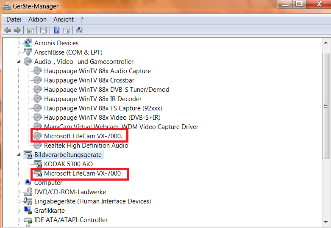Expand the Computer node
Screen dimensions: 331x228
coord(19,183)
